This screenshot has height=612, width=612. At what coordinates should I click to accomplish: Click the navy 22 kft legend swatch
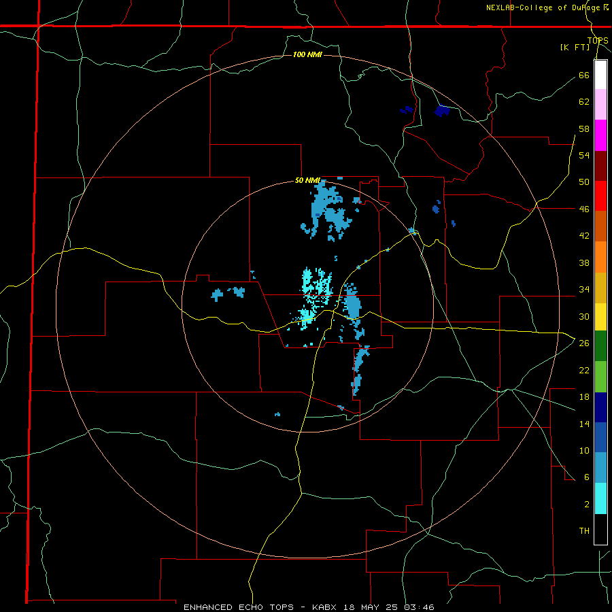coord(600,407)
